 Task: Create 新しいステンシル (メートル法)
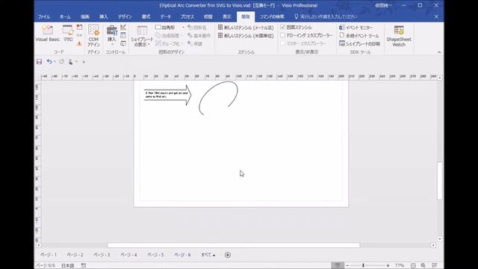pos(246,28)
